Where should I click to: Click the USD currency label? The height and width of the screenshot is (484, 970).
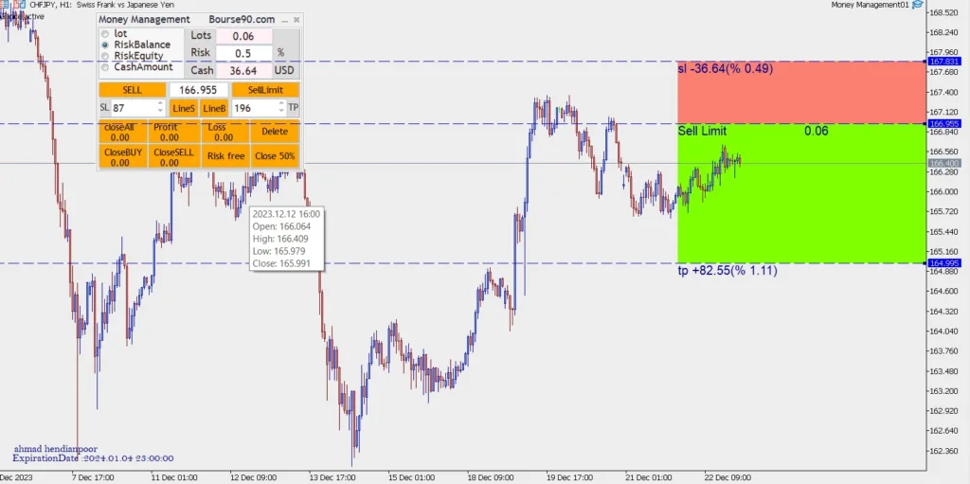point(284,70)
